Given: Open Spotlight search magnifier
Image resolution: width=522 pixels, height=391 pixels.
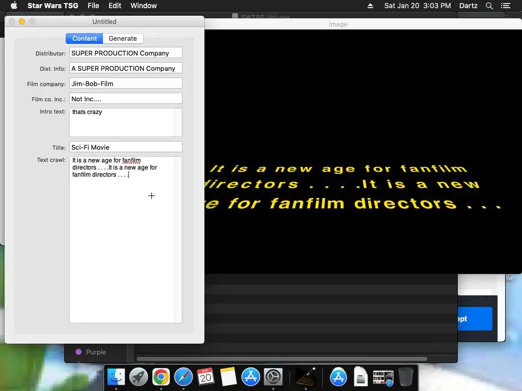Looking at the screenshot, I should 489,6.
